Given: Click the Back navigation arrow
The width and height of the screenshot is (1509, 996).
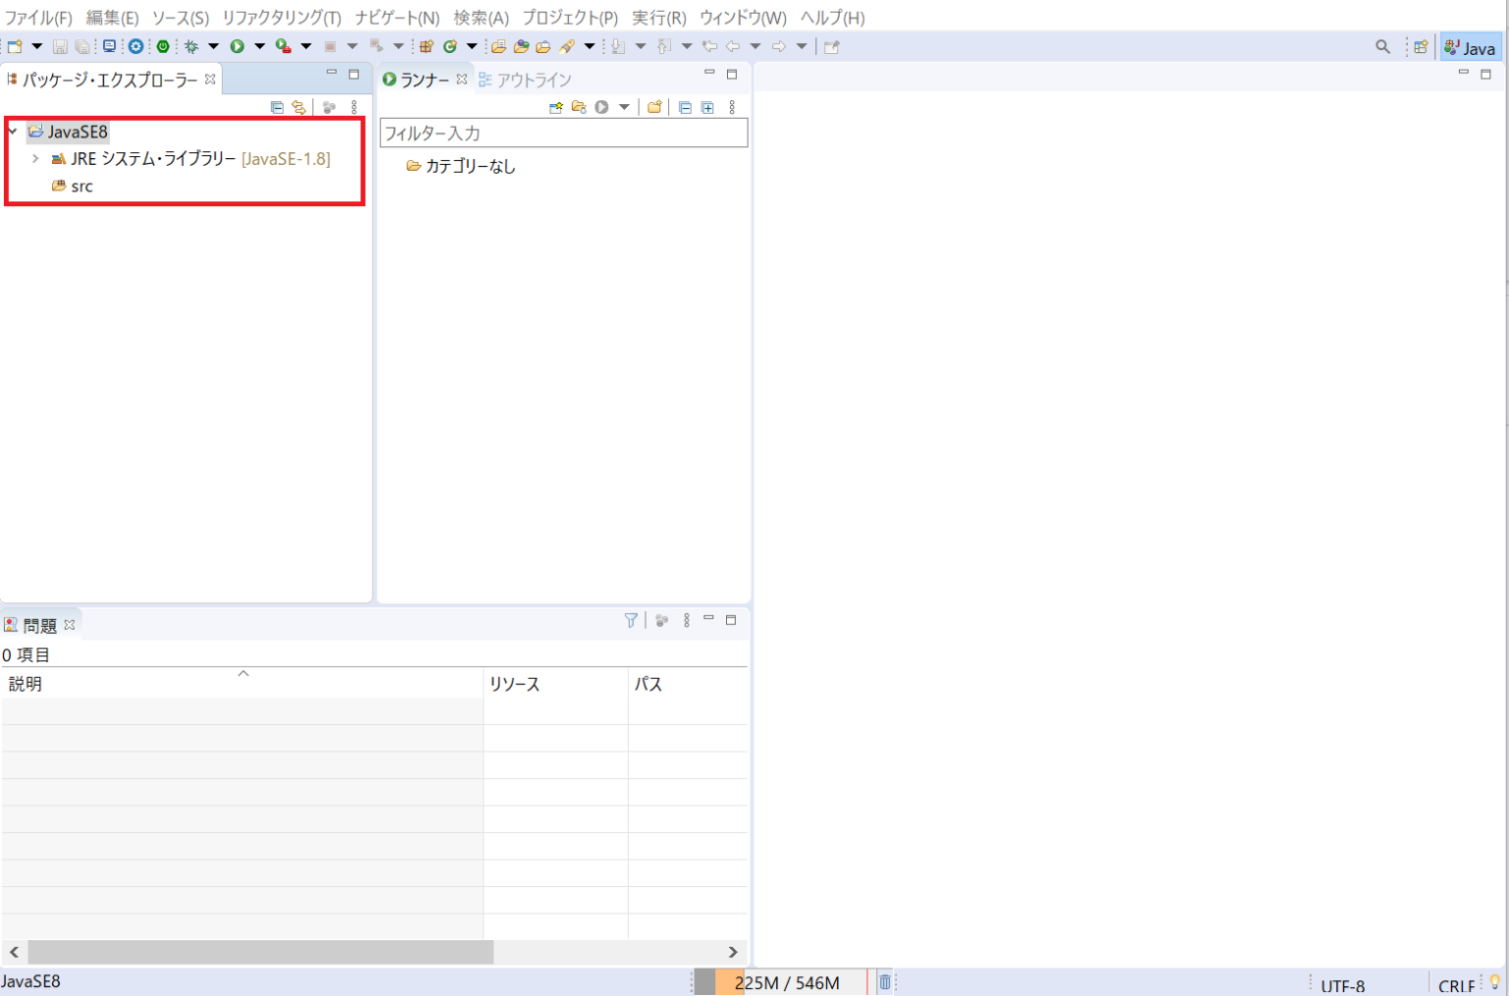Looking at the screenshot, I should click(733, 46).
